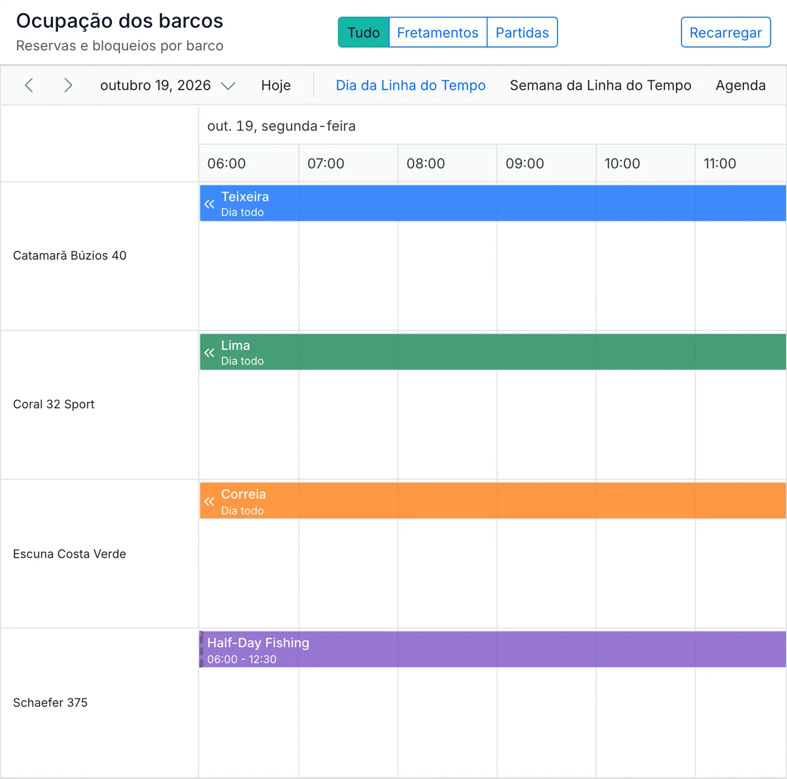The height and width of the screenshot is (779, 787).
Task: Go to the next day arrow
Action: pos(68,85)
